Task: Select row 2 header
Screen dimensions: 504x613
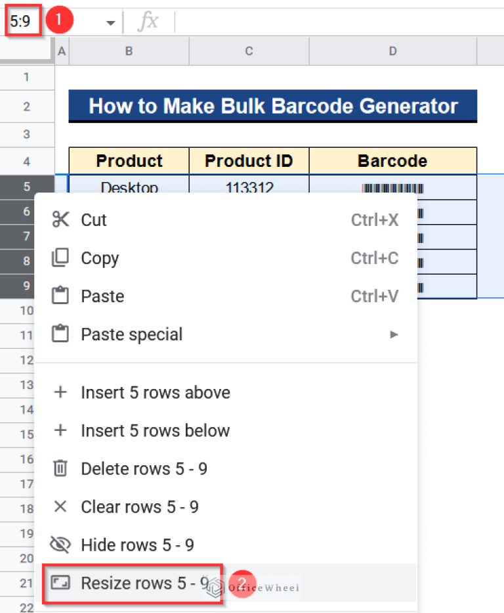Action: tap(27, 106)
